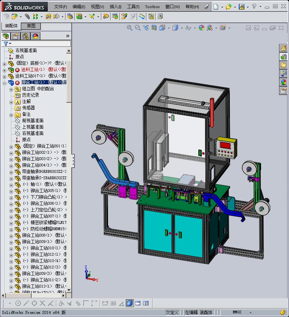Screen dimensions: 289x317
Task: Open the 视图(V) menu
Action: click(x=97, y=7)
